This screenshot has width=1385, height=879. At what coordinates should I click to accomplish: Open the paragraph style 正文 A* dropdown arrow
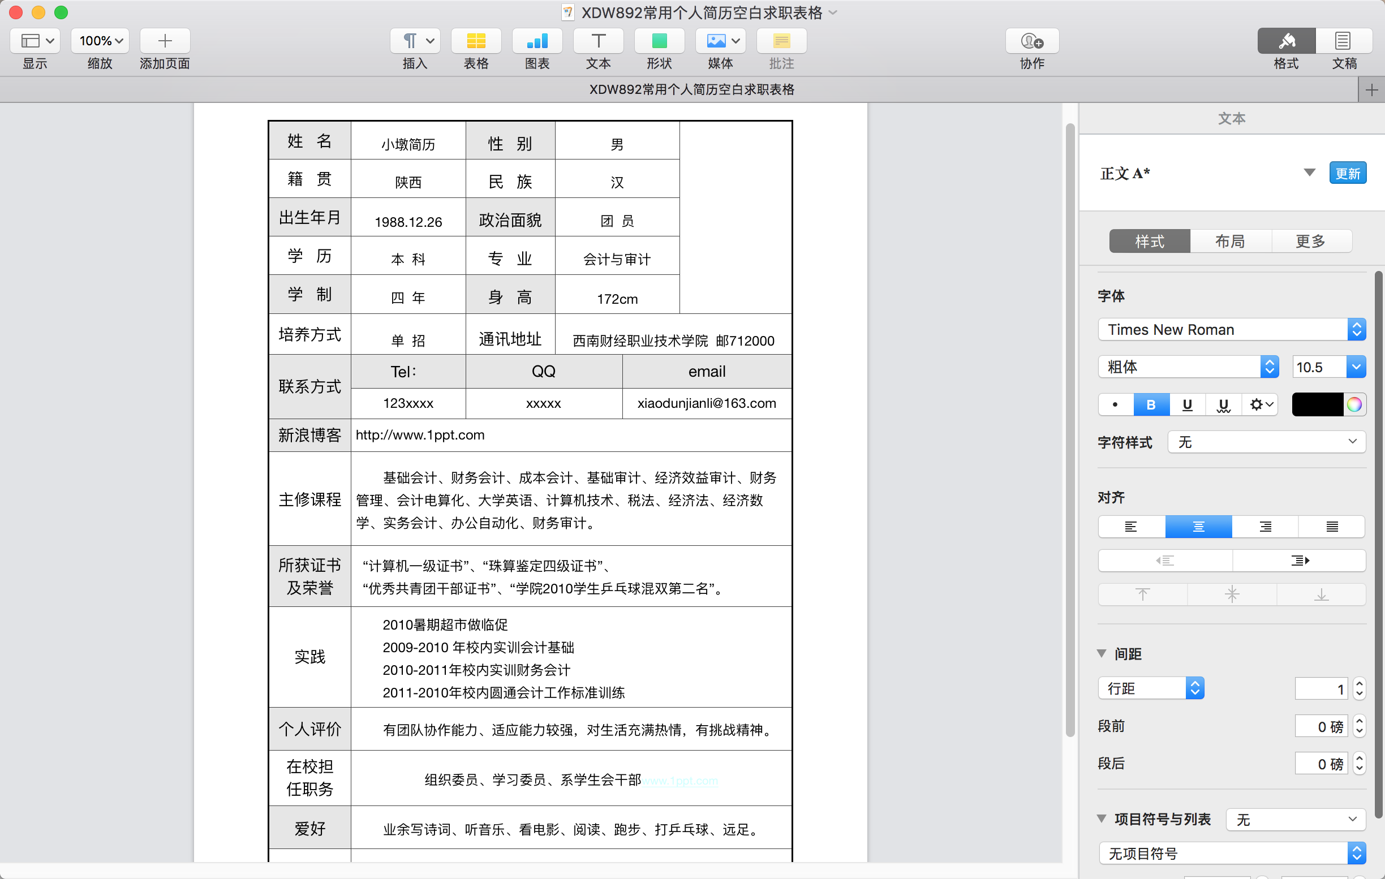[x=1310, y=173]
